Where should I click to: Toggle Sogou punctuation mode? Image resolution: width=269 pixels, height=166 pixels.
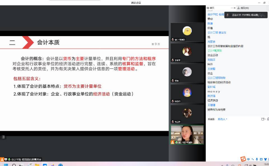pos(252,159)
